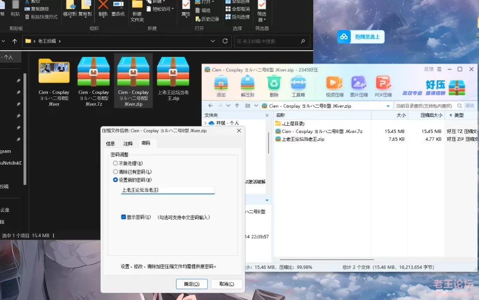
Task: Switch to the 注释 tab in dialog
Action: [128, 144]
